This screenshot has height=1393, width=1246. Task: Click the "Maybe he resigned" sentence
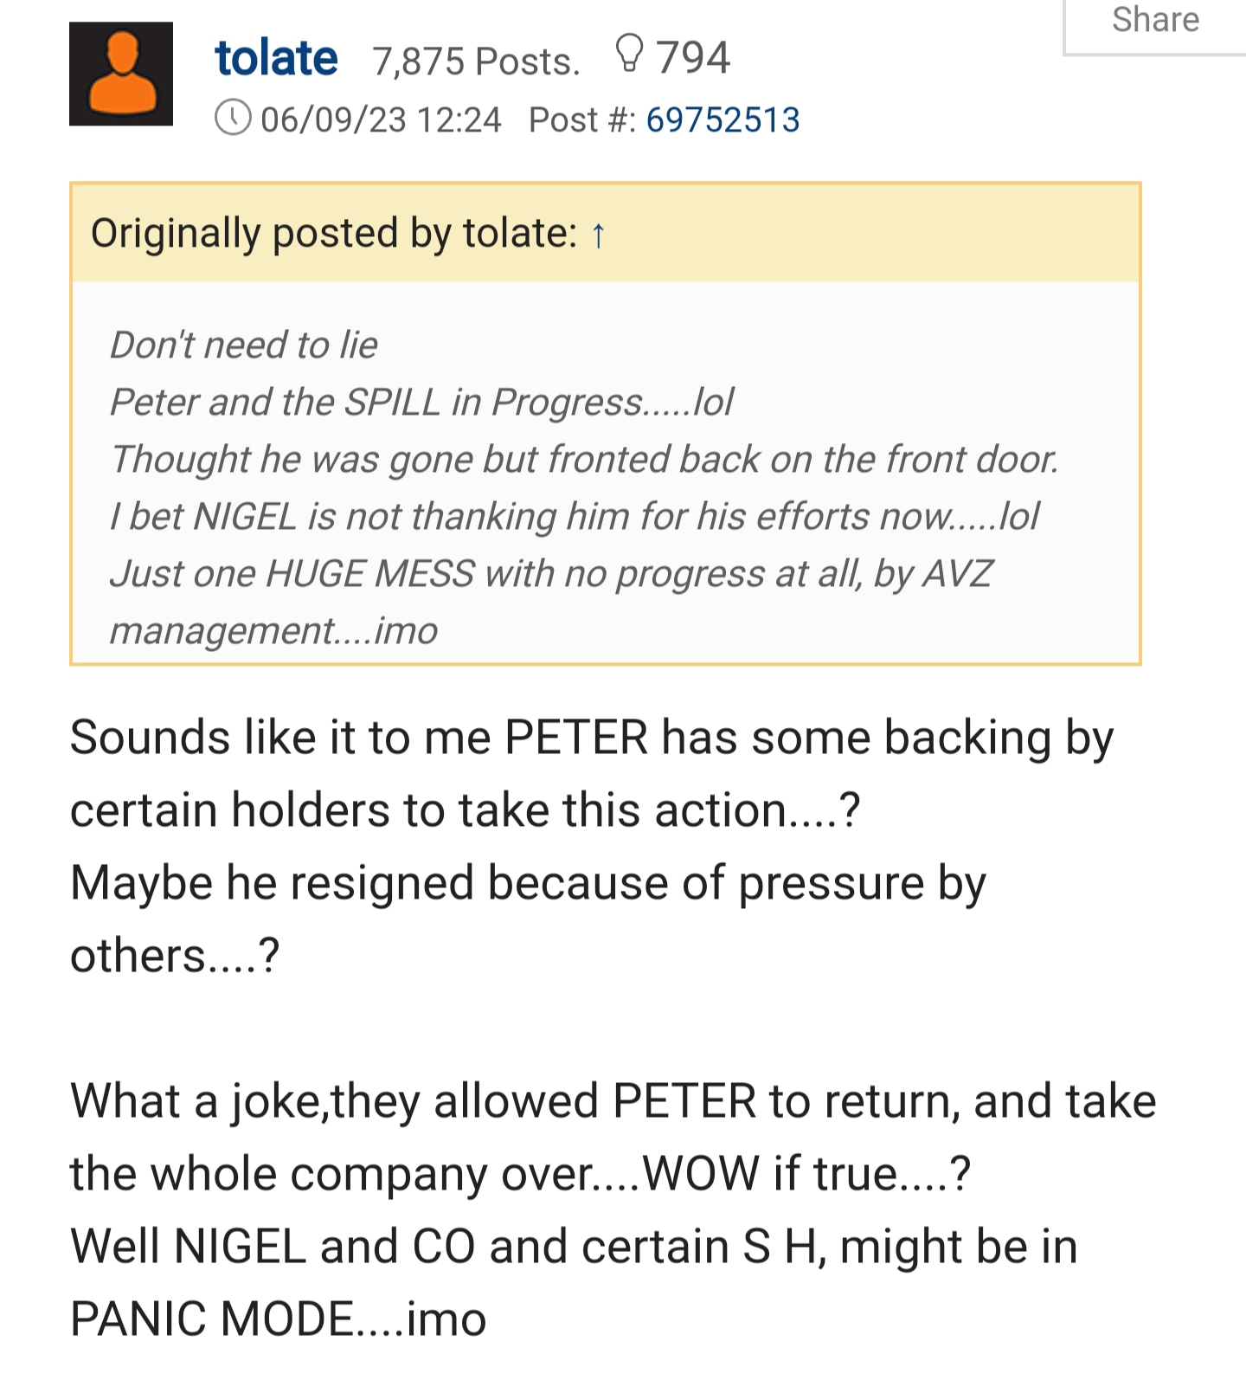pyautogui.click(x=528, y=883)
